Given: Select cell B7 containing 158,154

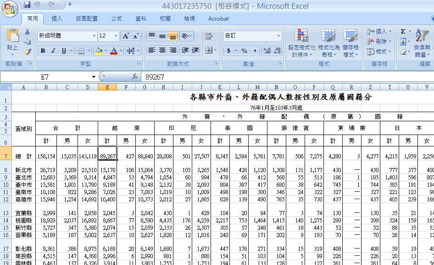Looking at the screenshot, I should click(x=46, y=156).
